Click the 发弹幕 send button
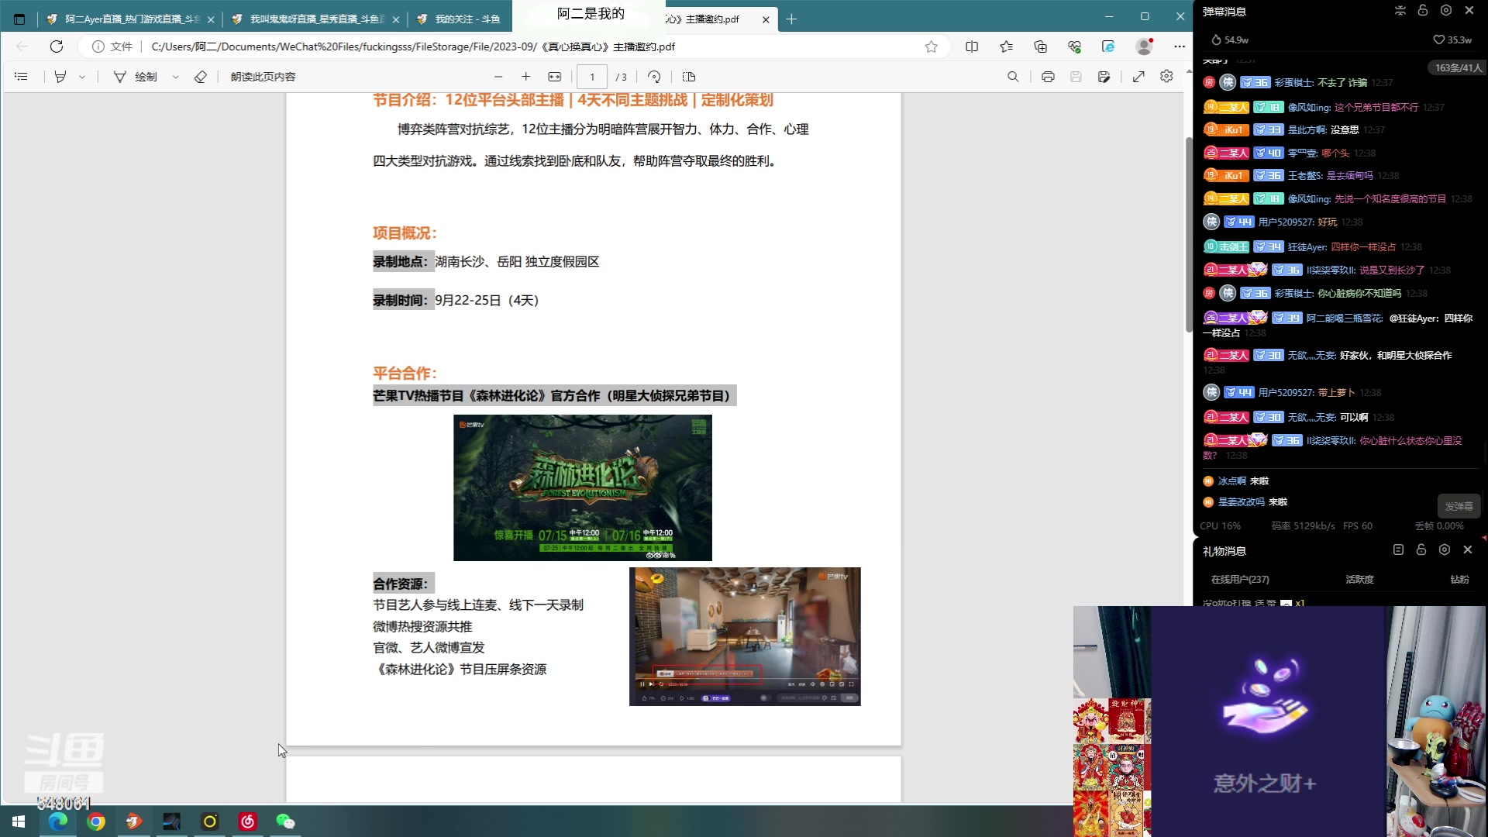 (1459, 506)
